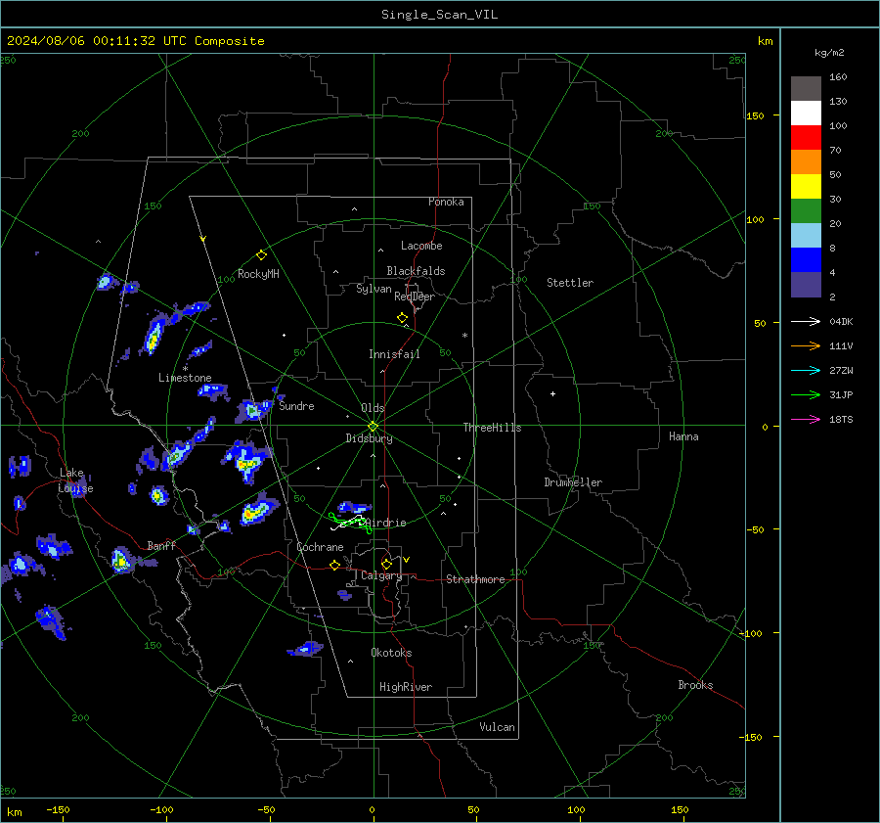The image size is (880, 823).
Task: Click the Blackfalds town label
Action: pyautogui.click(x=416, y=271)
